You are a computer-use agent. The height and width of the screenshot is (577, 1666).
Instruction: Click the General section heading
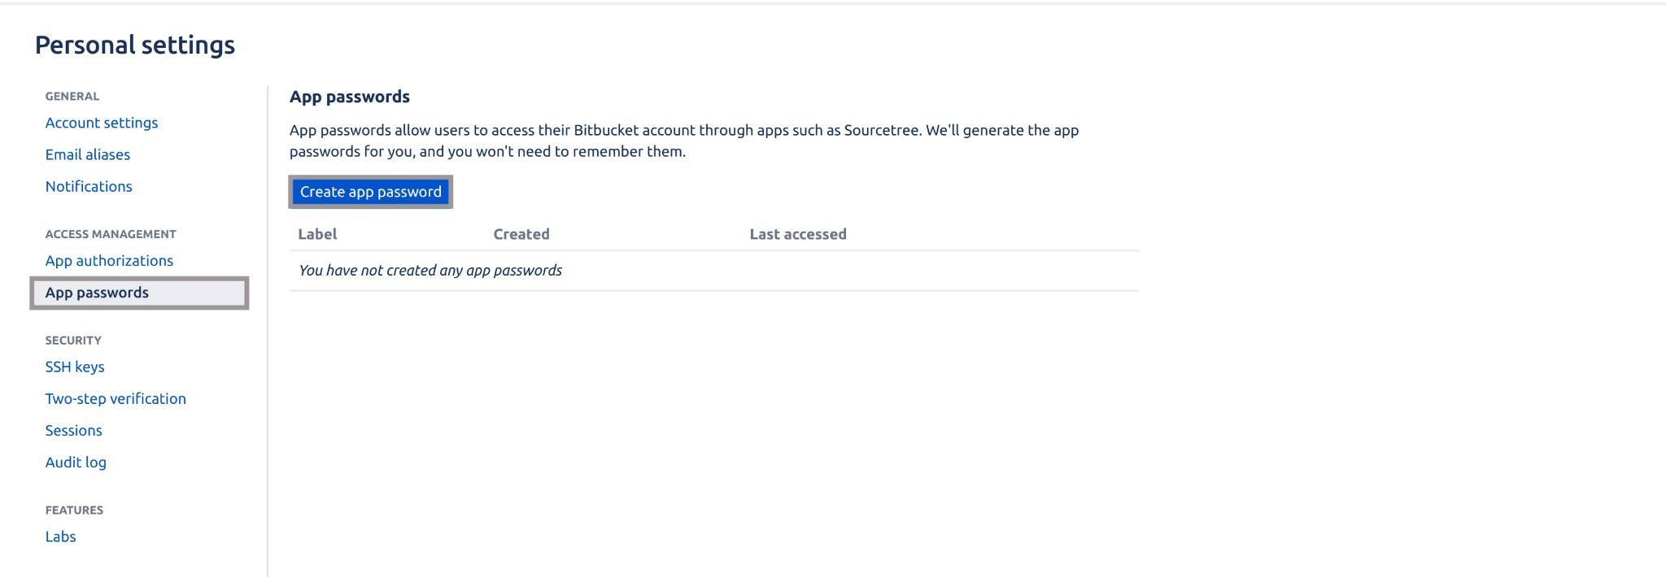click(x=72, y=96)
